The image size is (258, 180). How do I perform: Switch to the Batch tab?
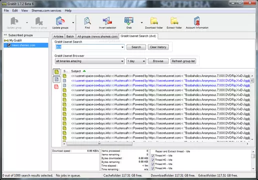(x=70, y=36)
